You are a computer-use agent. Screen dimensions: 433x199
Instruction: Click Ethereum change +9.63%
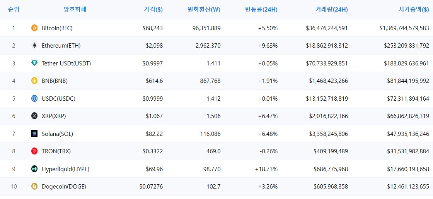point(268,46)
